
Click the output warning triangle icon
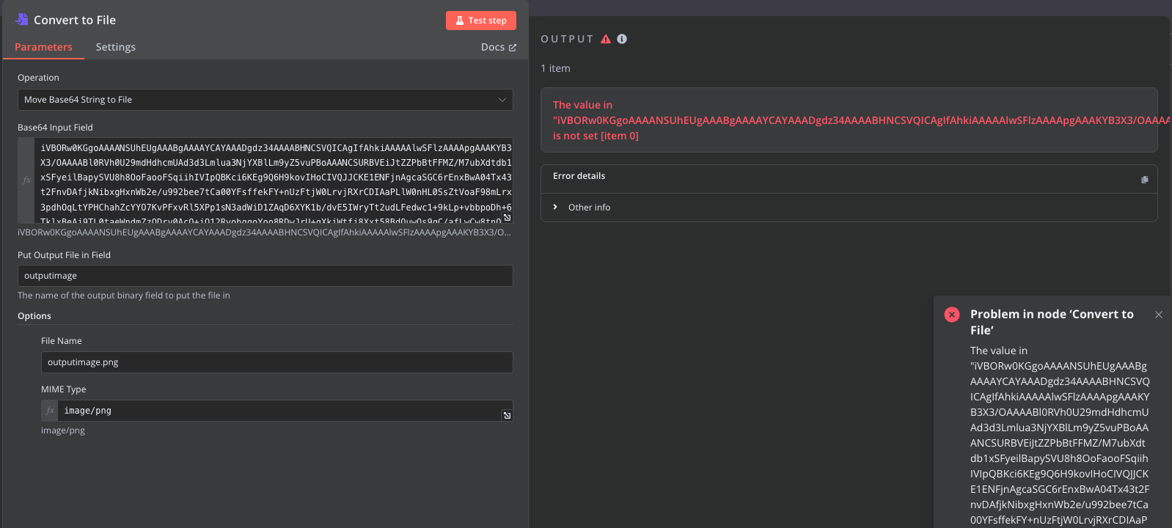[x=606, y=39]
